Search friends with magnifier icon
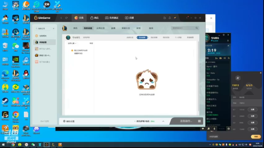Screen dimensions: 264x148 (229, 58)
